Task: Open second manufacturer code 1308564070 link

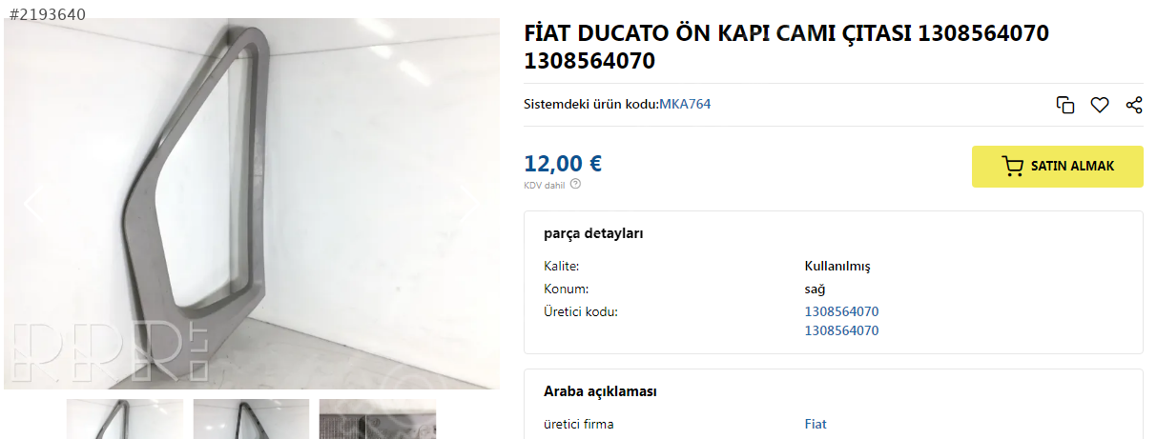Action: click(x=841, y=330)
